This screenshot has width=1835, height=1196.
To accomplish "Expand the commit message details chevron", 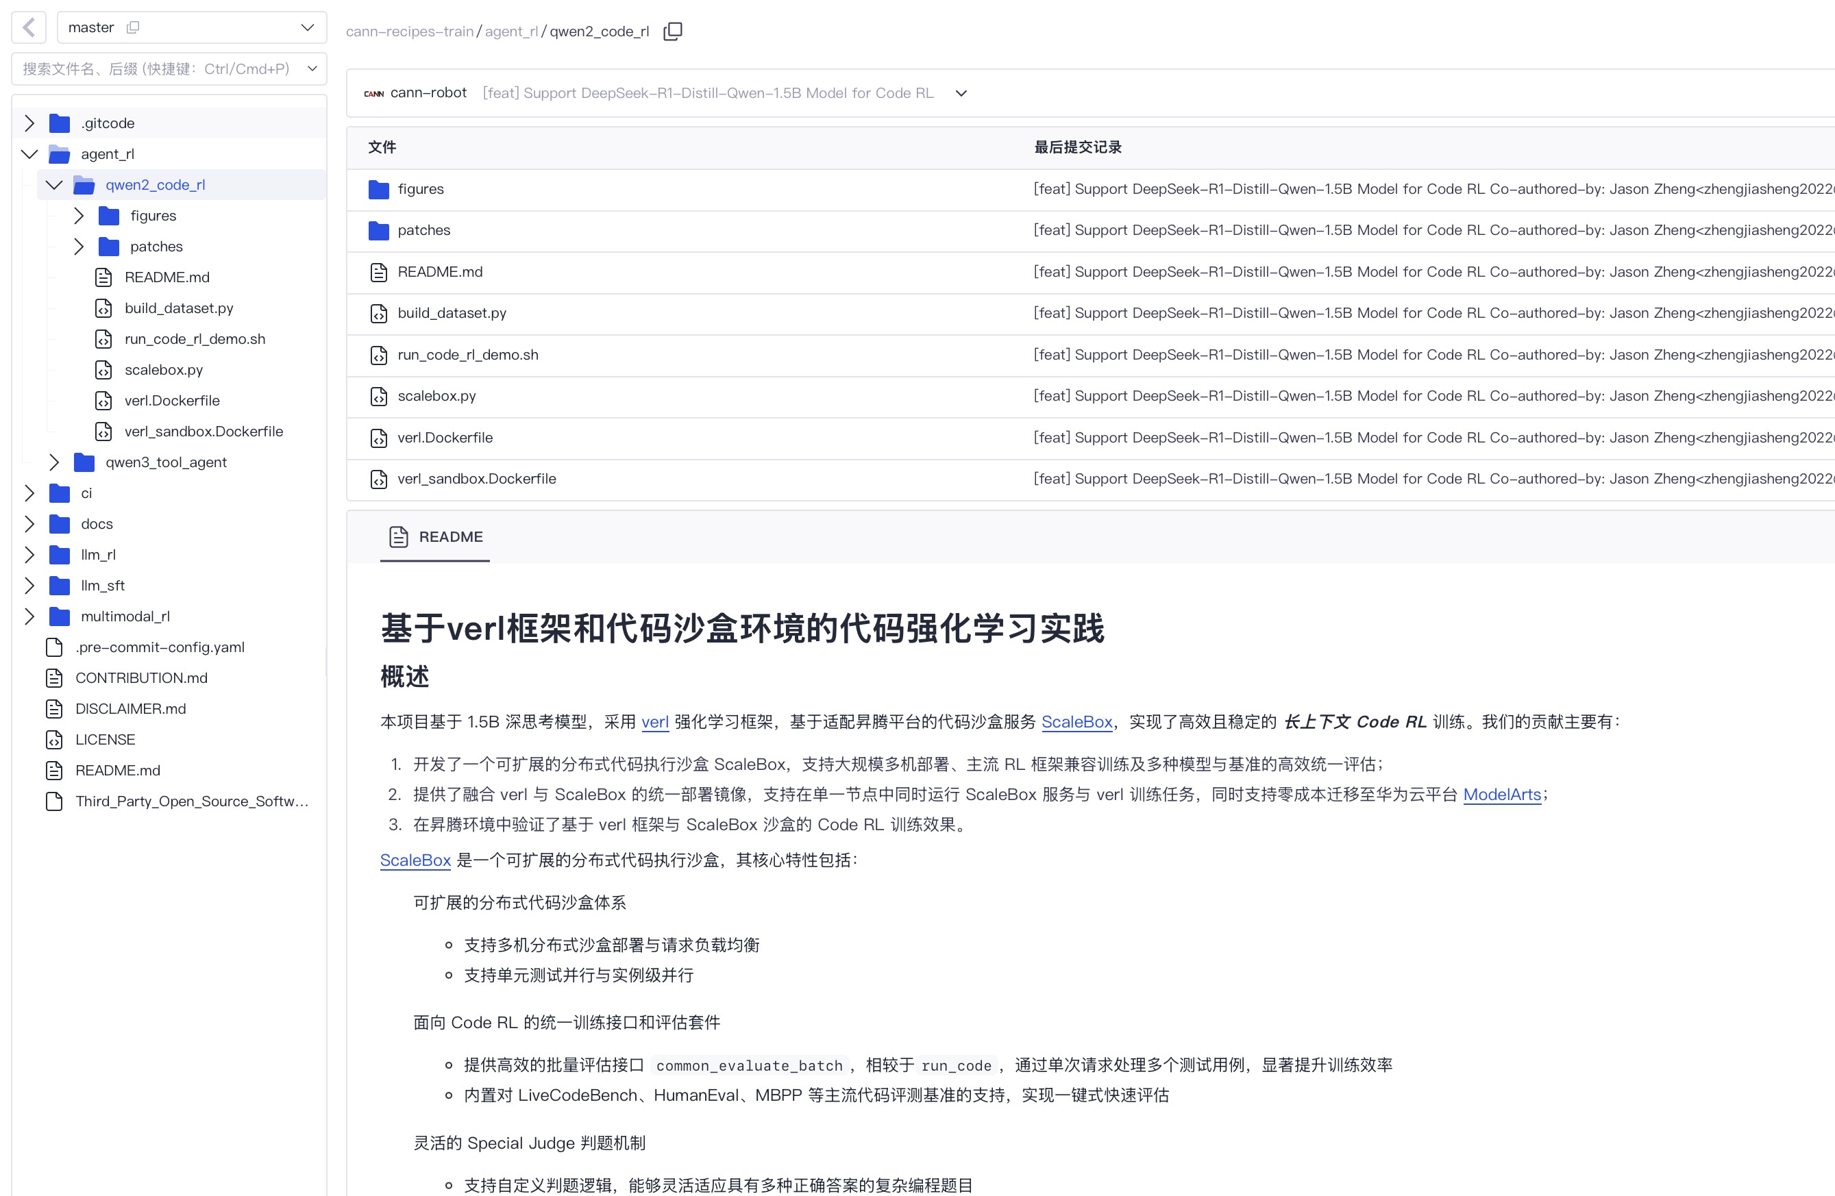I will pos(961,93).
